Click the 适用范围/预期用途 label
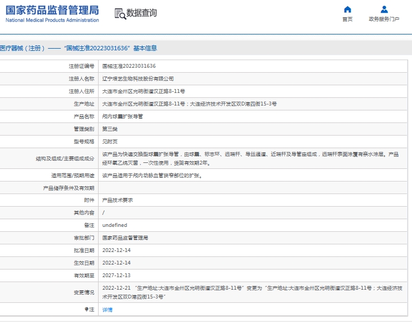Screen dimensions: 412x322 click(x=73, y=175)
